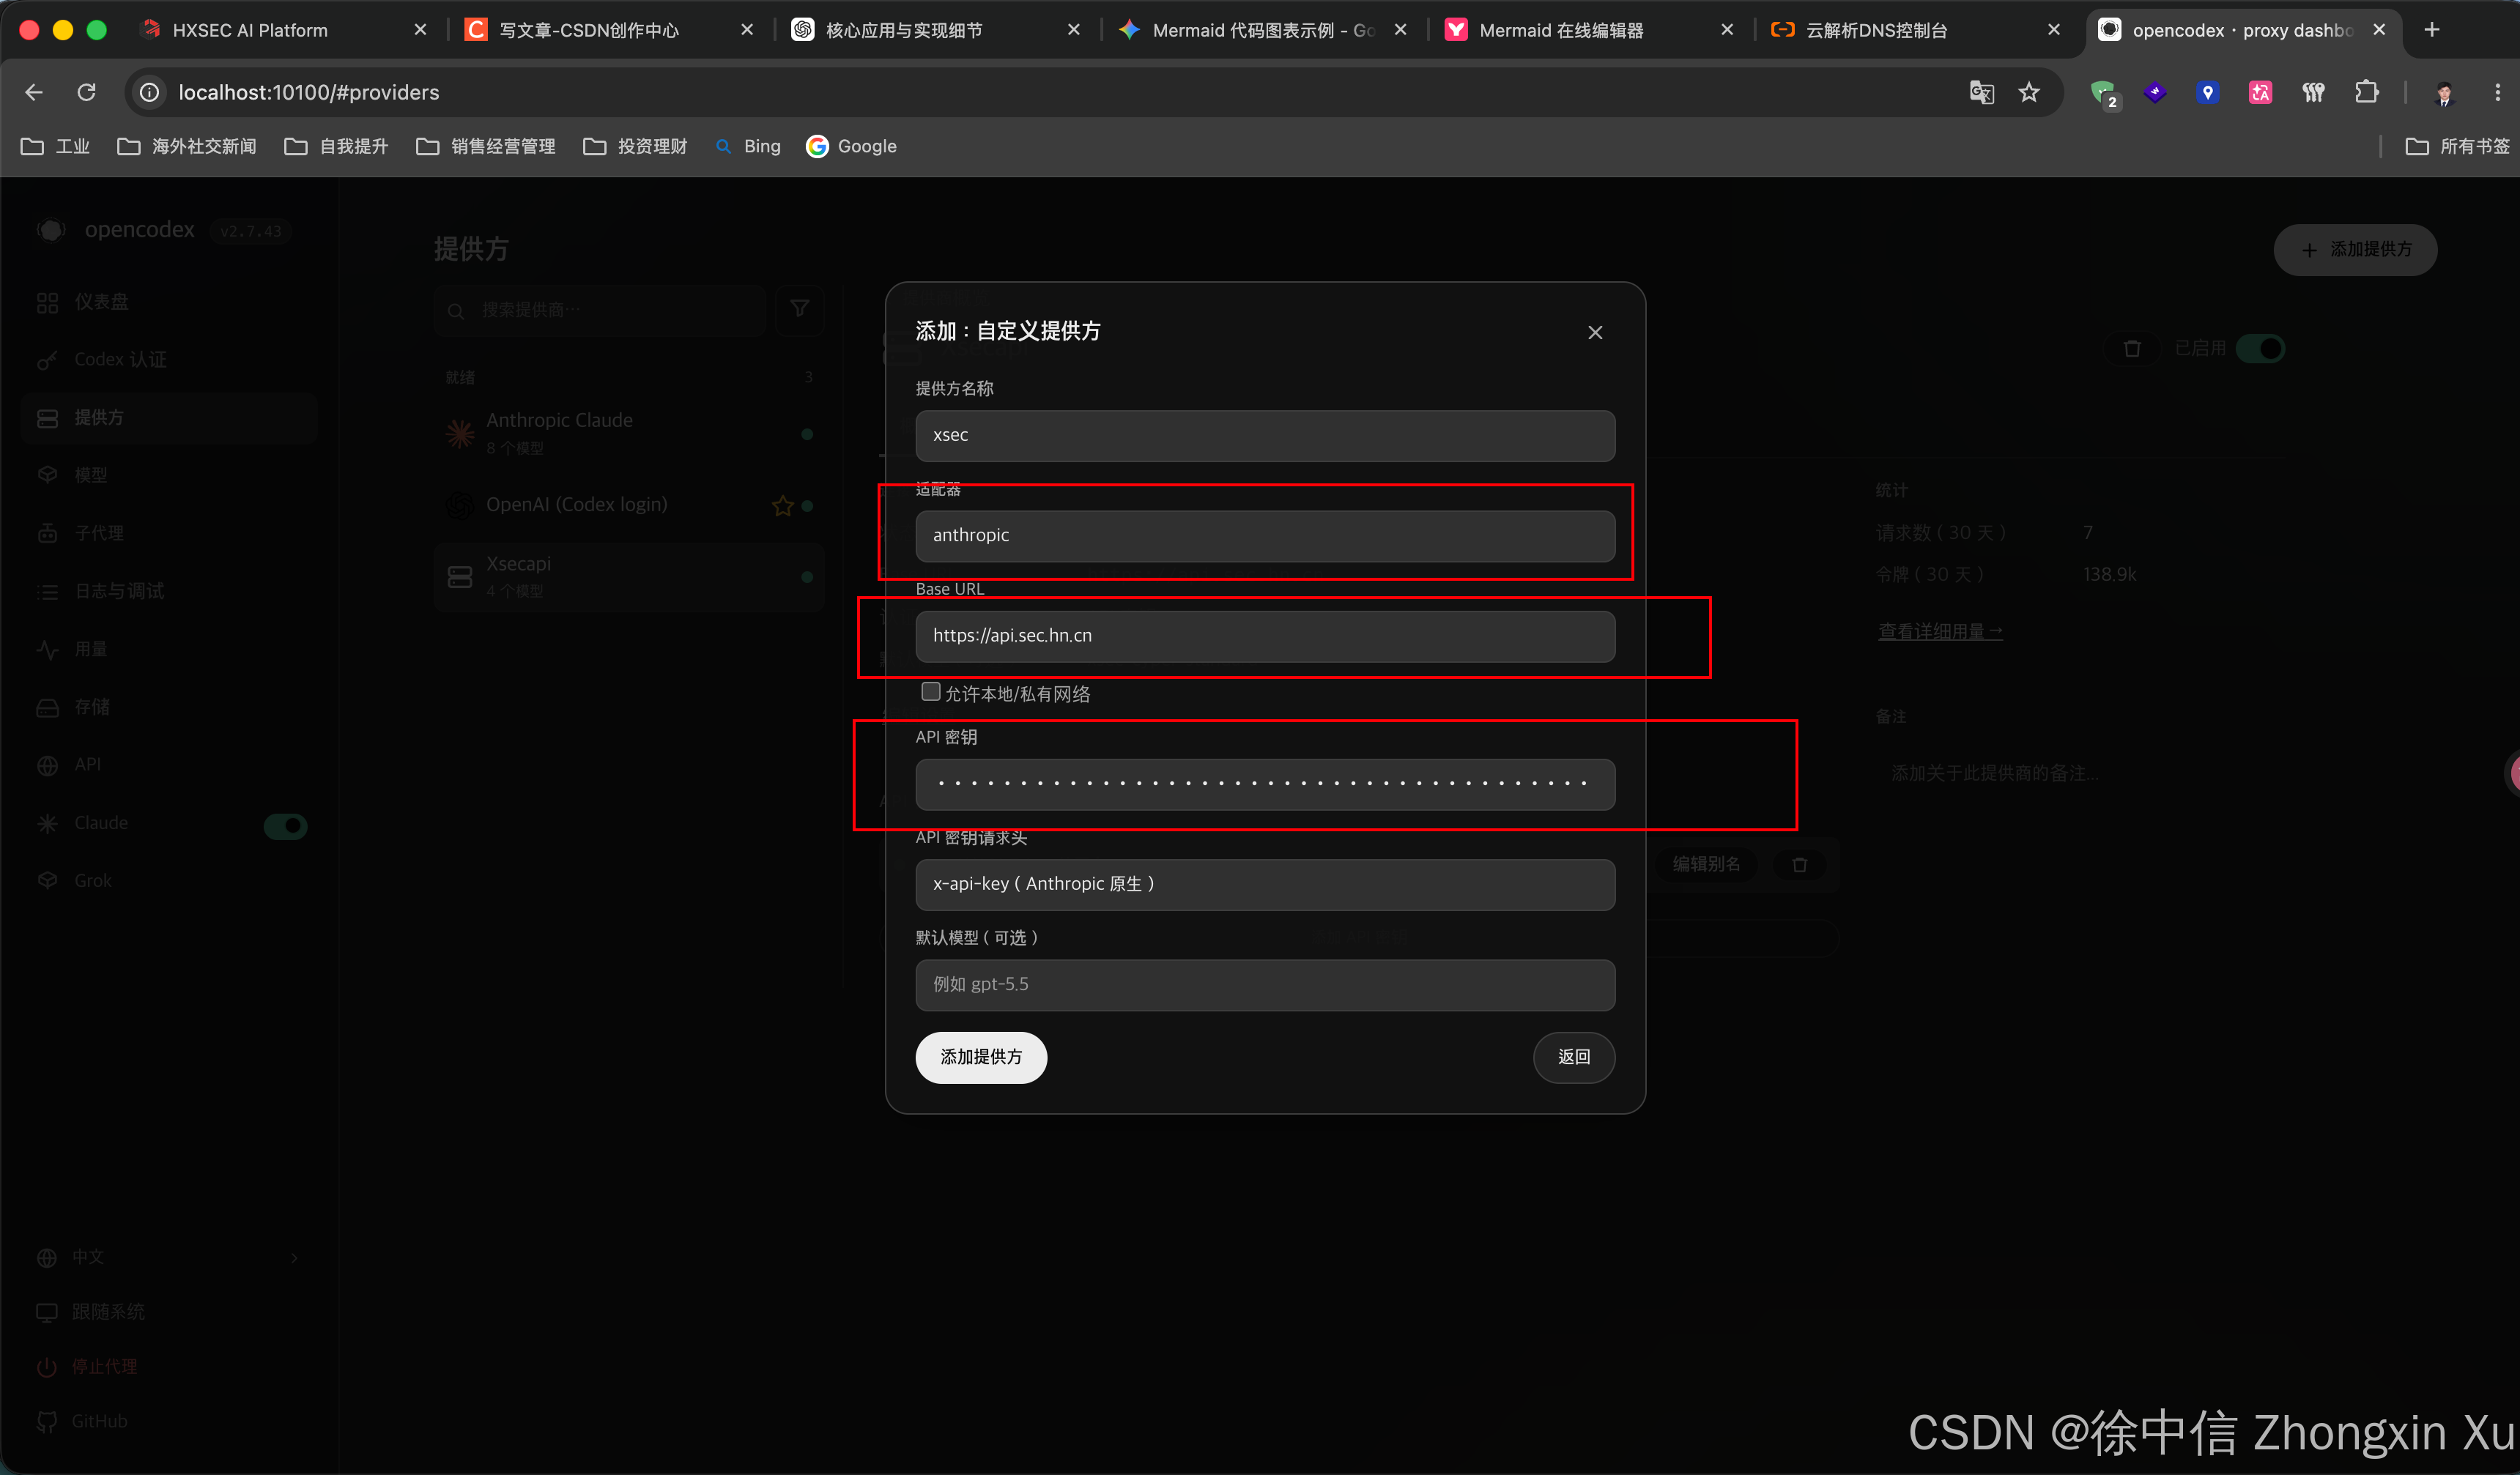Open the Extensions puzzle piece menu

pyautogui.click(x=2366, y=92)
